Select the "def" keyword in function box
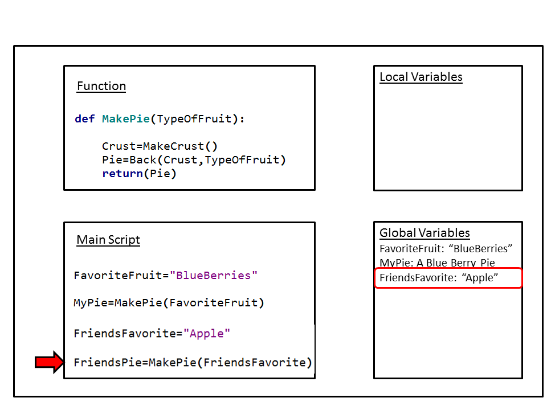The image size is (547, 410). point(85,119)
